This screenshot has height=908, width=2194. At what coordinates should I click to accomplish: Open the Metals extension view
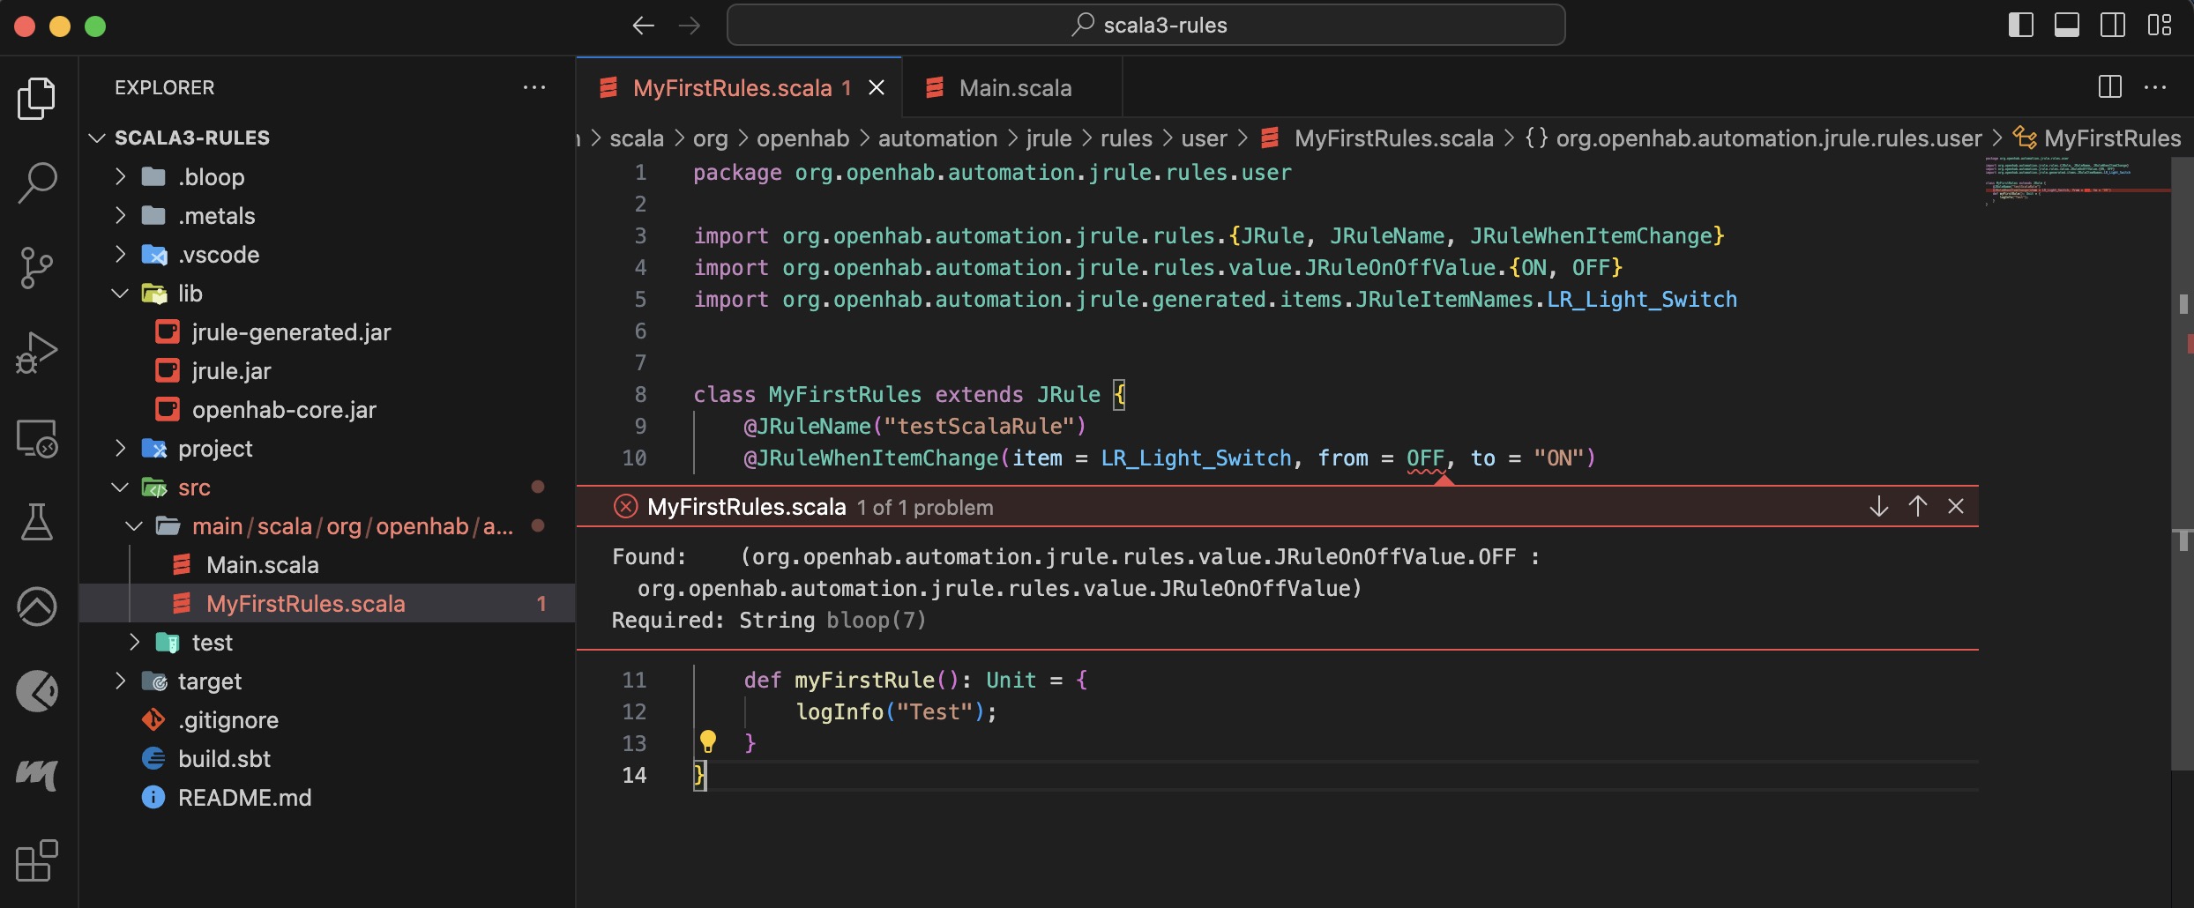[x=37, y=774]
